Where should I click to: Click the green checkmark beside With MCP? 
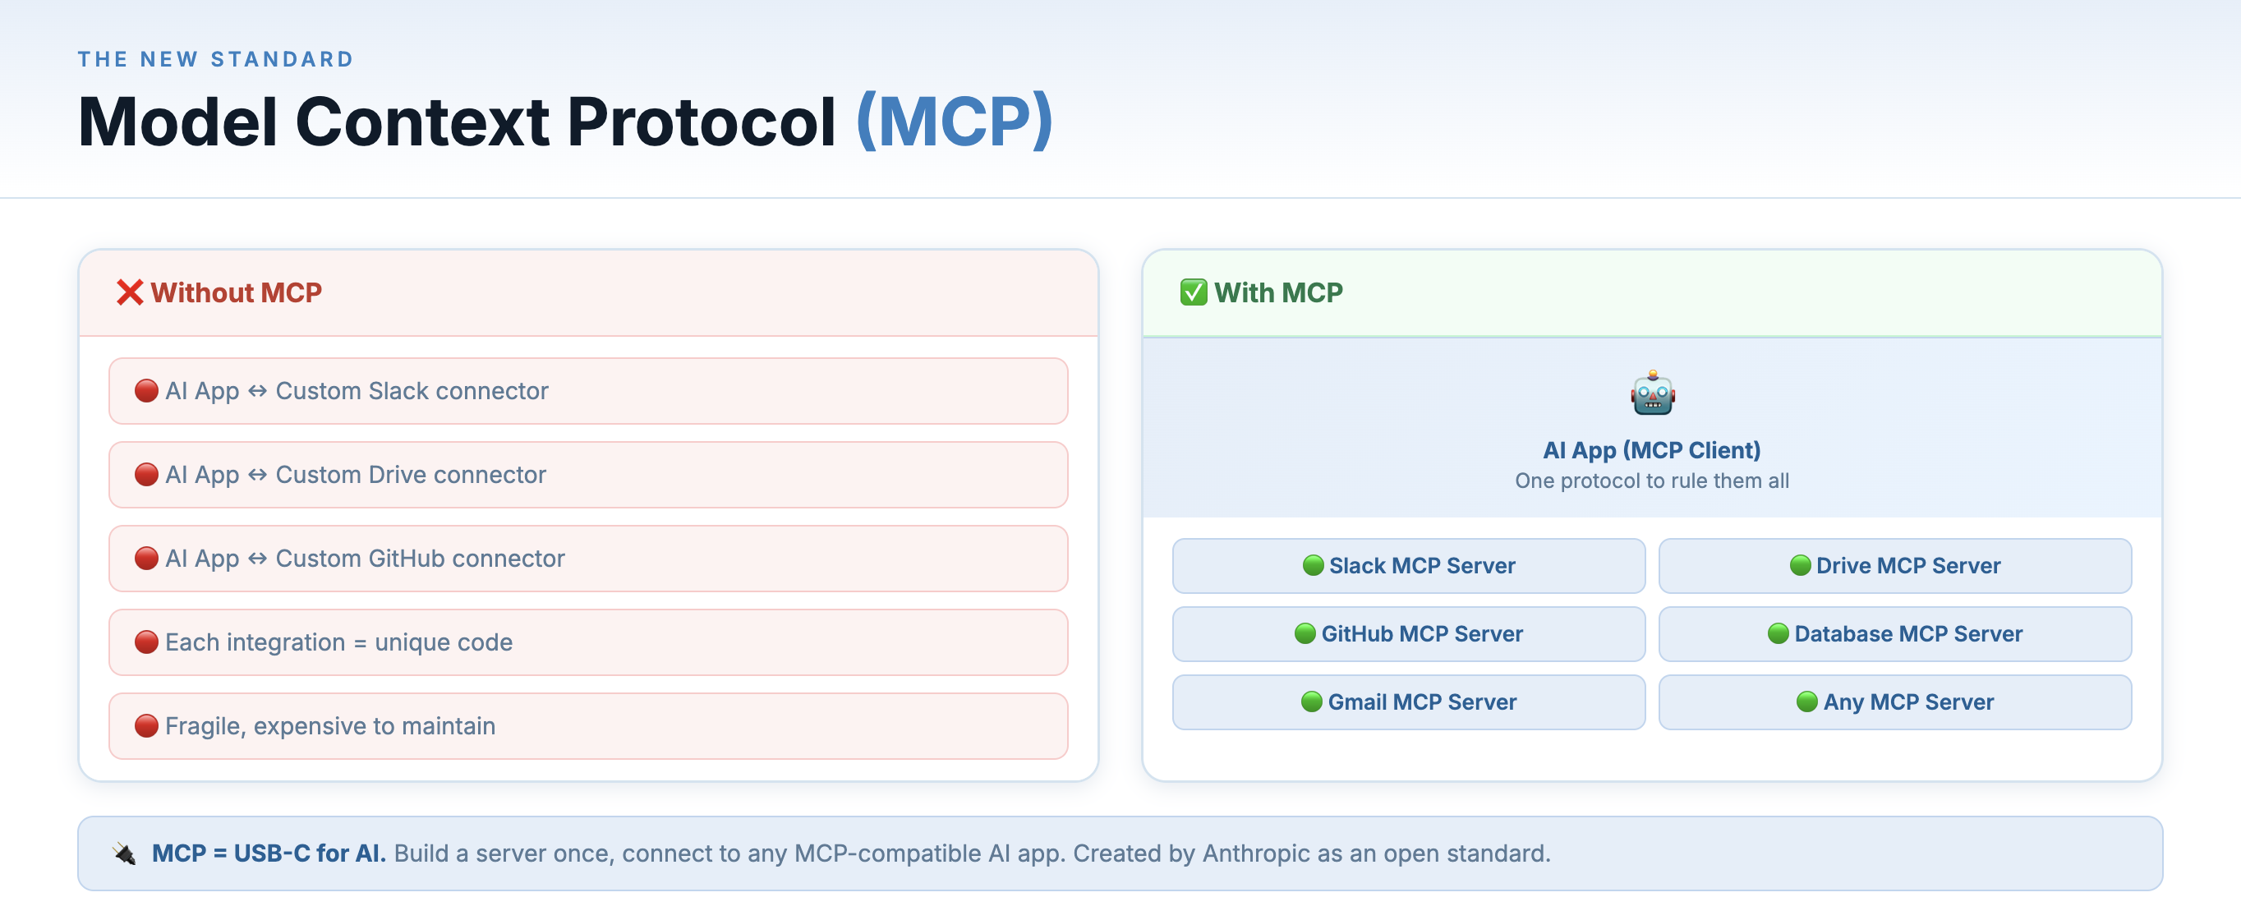coord(1192,292)
